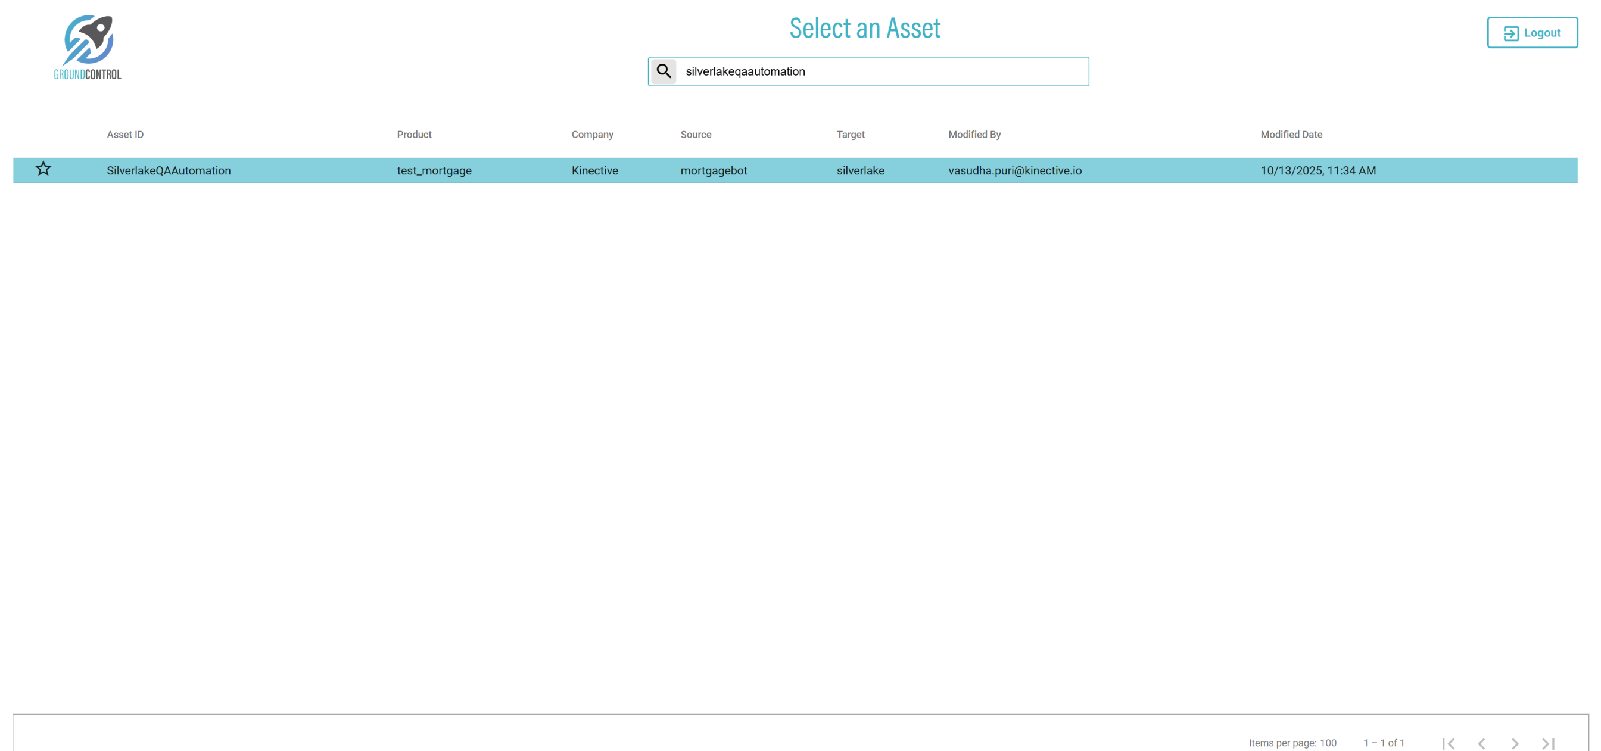Image resolution: width=1601 pixels, height=751 pixels.
Task: Click the Company column header
Action: point(591,134)
